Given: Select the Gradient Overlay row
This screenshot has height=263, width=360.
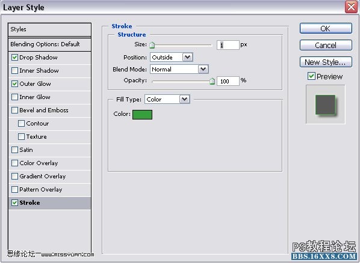Looking at the screenshot, I should pyautogui.click(x=49, y=177).
